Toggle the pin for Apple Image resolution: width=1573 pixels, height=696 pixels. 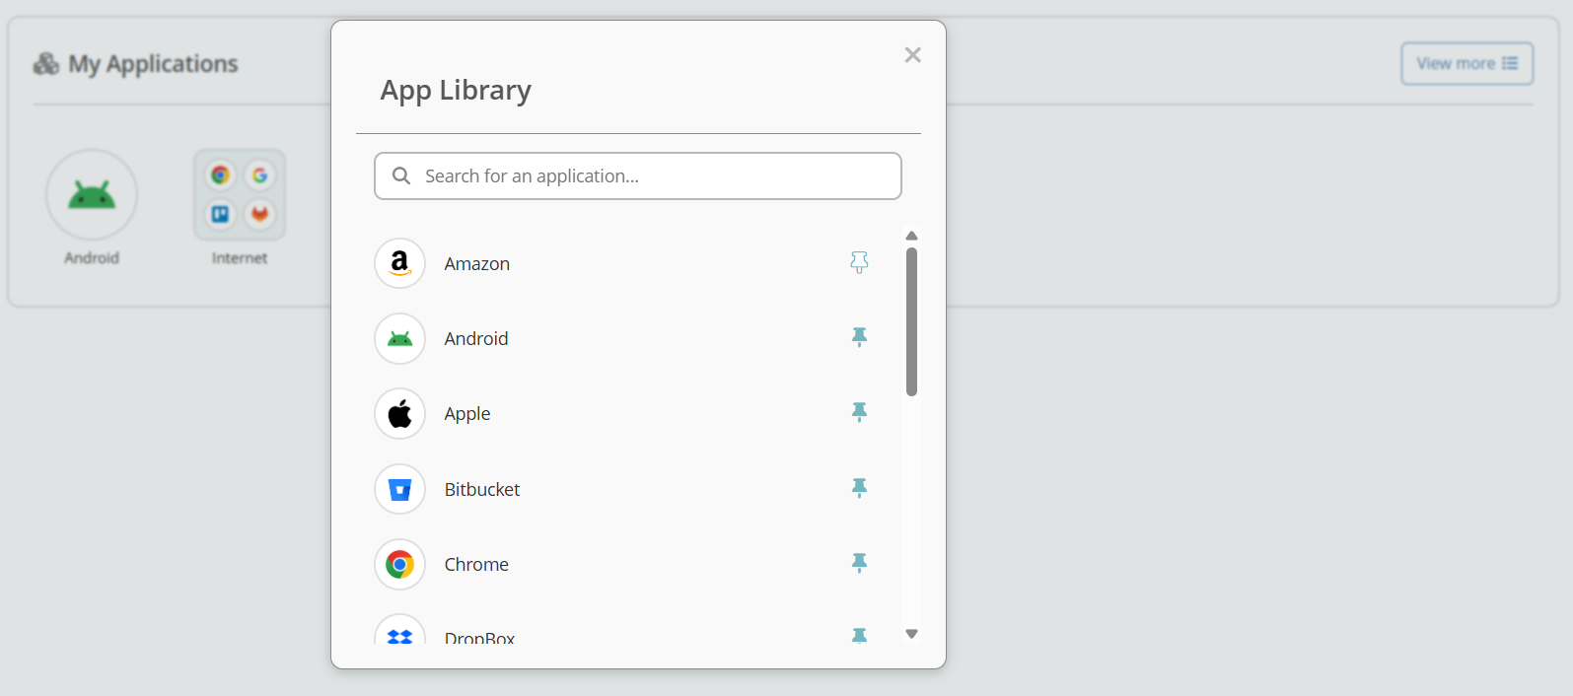(859, 412)
